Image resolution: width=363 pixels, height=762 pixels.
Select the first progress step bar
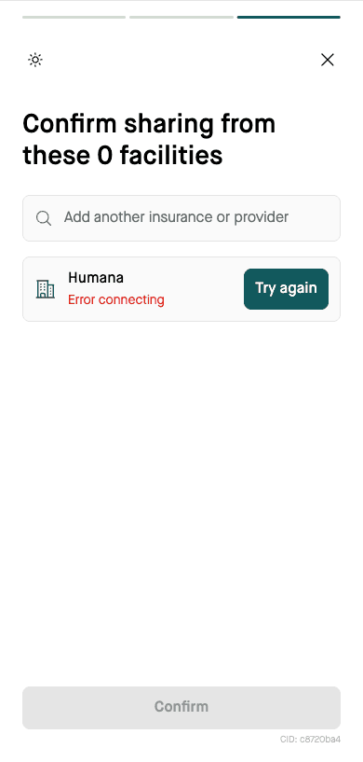[x=74, y=18]
